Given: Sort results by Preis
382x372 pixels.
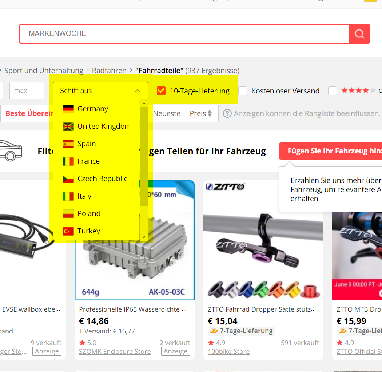Looking at the screenshot, I should tap(200, 113).
